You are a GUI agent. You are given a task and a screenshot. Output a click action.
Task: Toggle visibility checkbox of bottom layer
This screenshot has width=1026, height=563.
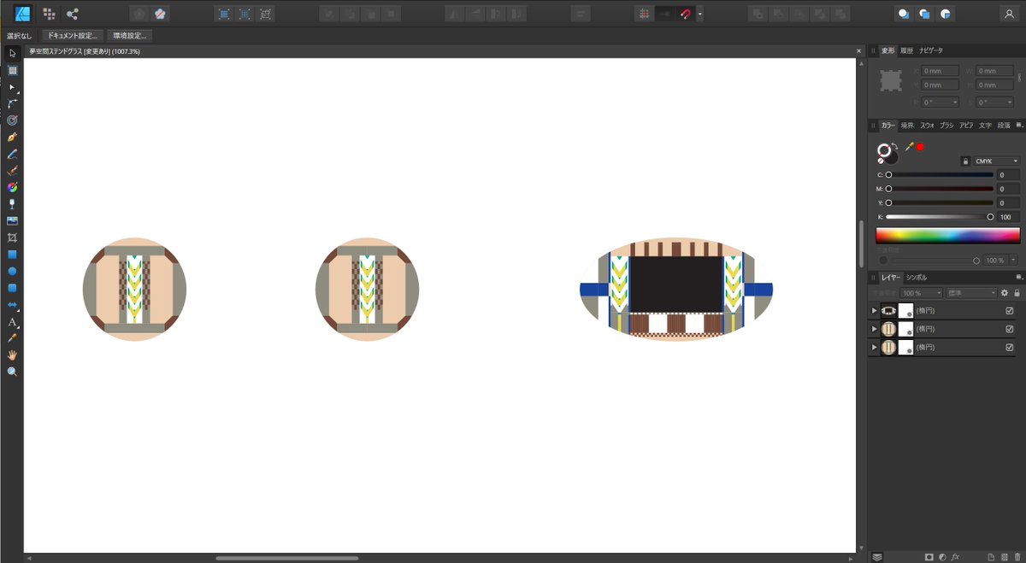[1010, 348]
